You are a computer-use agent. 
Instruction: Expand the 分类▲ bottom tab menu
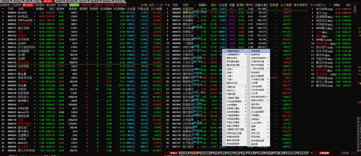tap(173, 153)
